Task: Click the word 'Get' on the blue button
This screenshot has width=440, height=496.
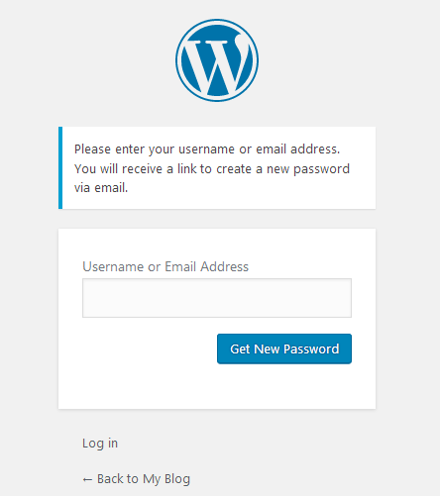Action: 240,349
